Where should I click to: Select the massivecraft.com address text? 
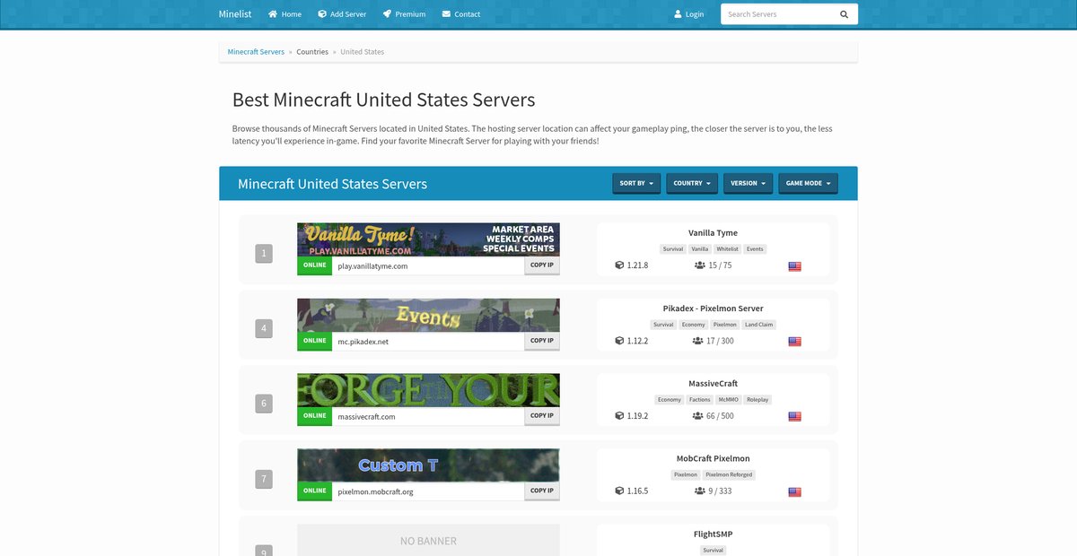point(366,417)
